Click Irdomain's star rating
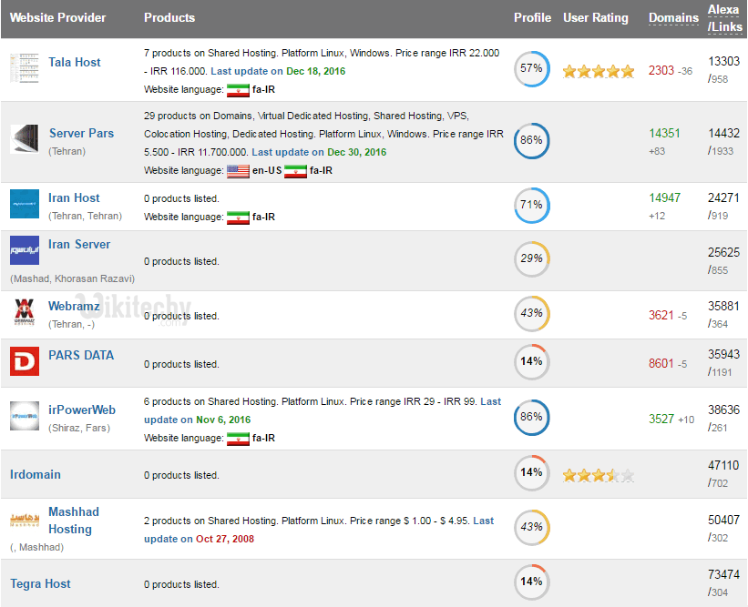This screenshot has height=607, width=748. (598, 475)
